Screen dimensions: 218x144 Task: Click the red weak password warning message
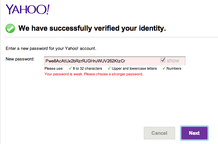point(93,74)
